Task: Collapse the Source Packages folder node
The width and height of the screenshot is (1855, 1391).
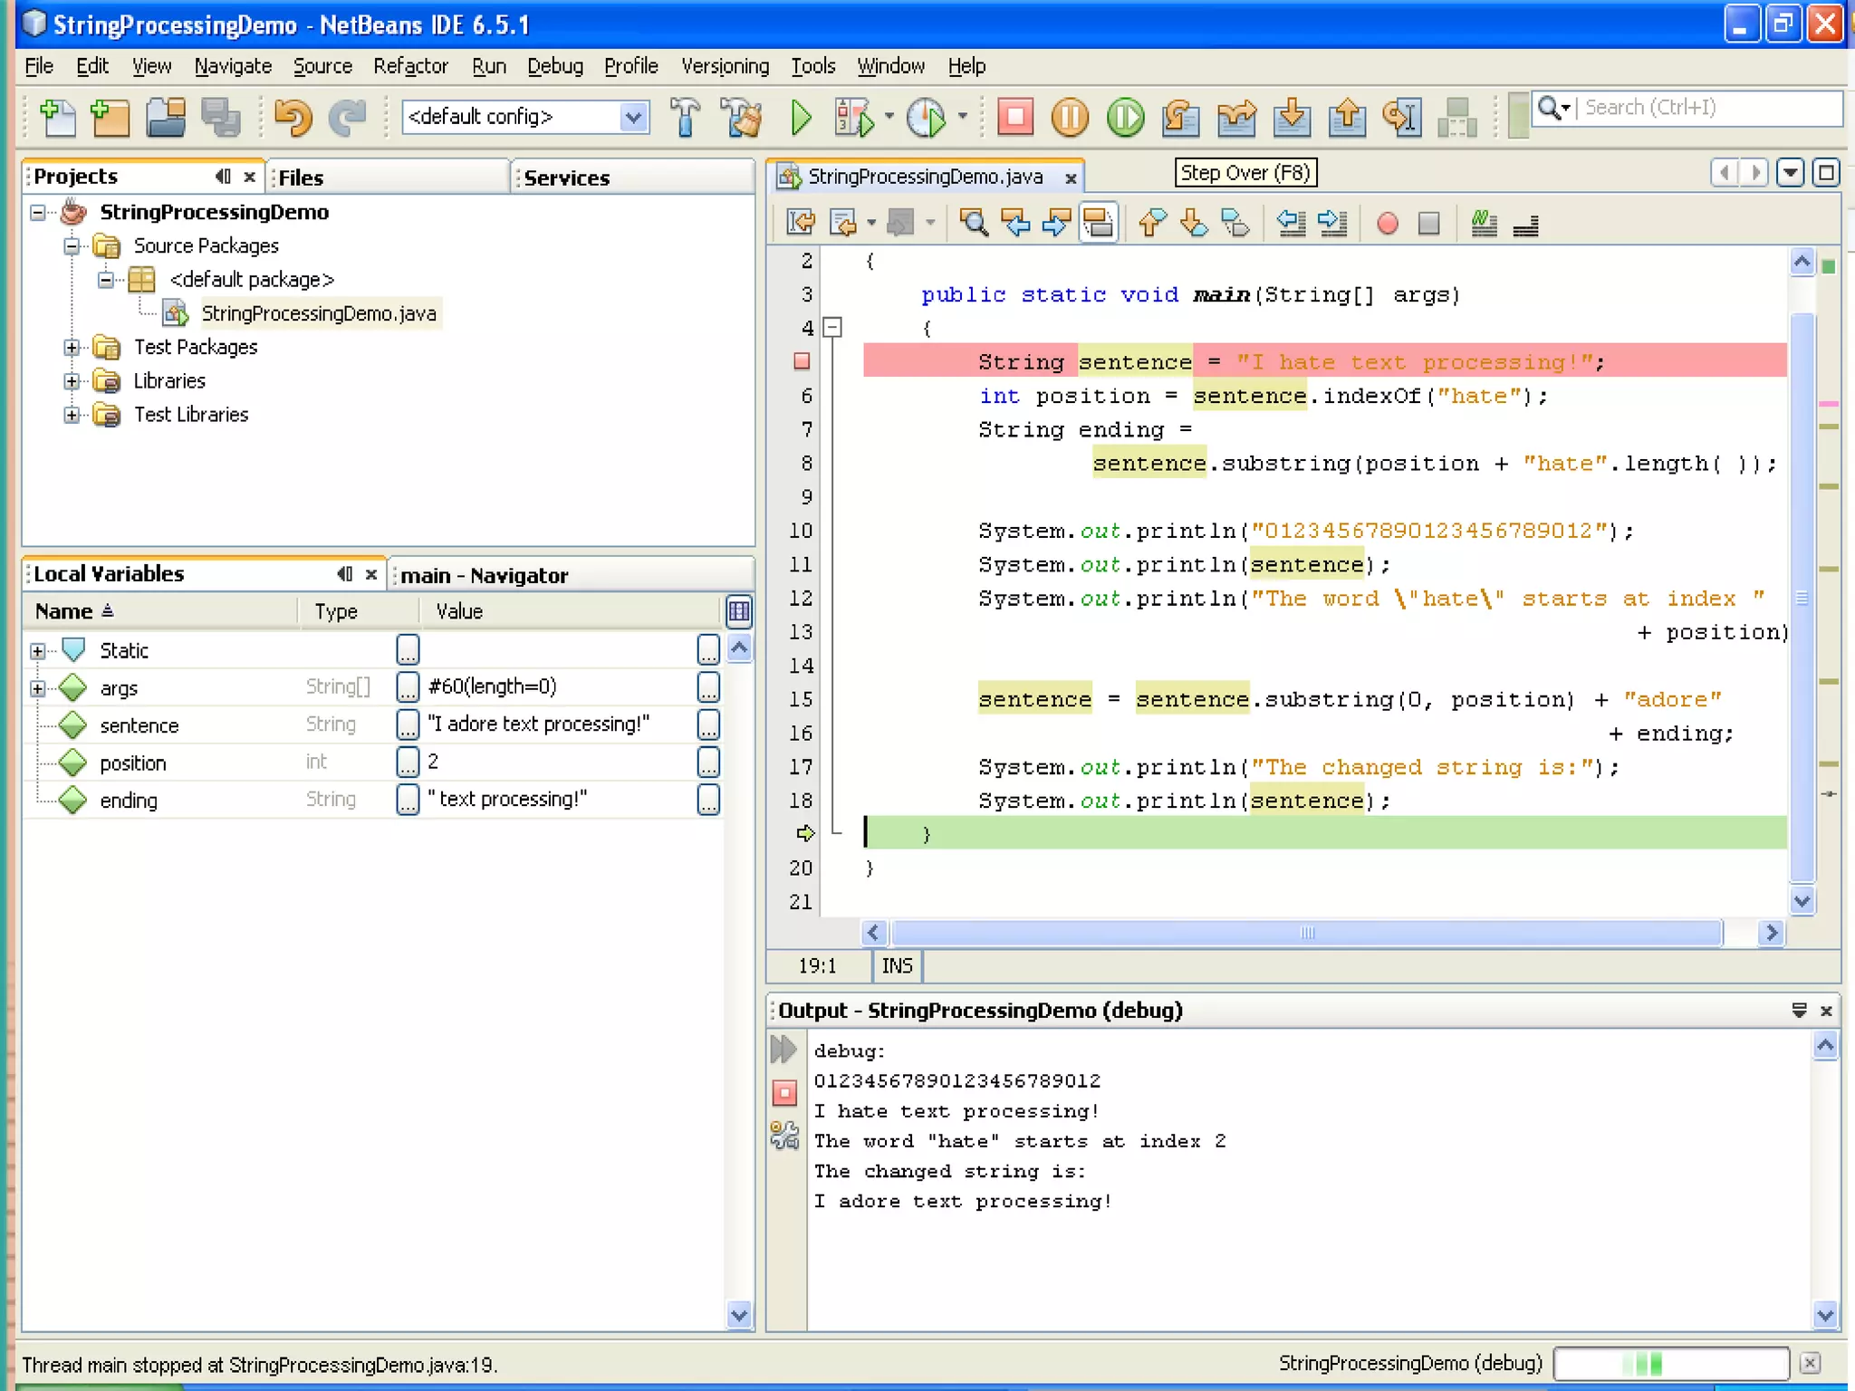Action: click(x=72, y=245)
